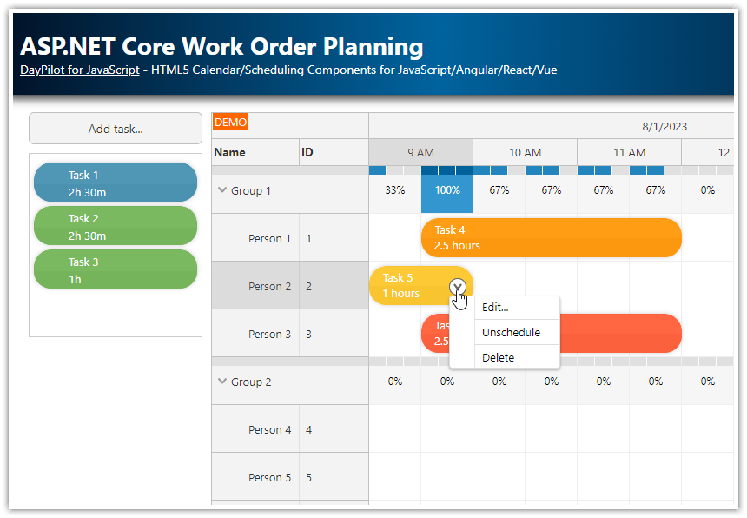Select Edit... from the context menu
This screenshot has width=747, height=518.
(x=495, y=307)
